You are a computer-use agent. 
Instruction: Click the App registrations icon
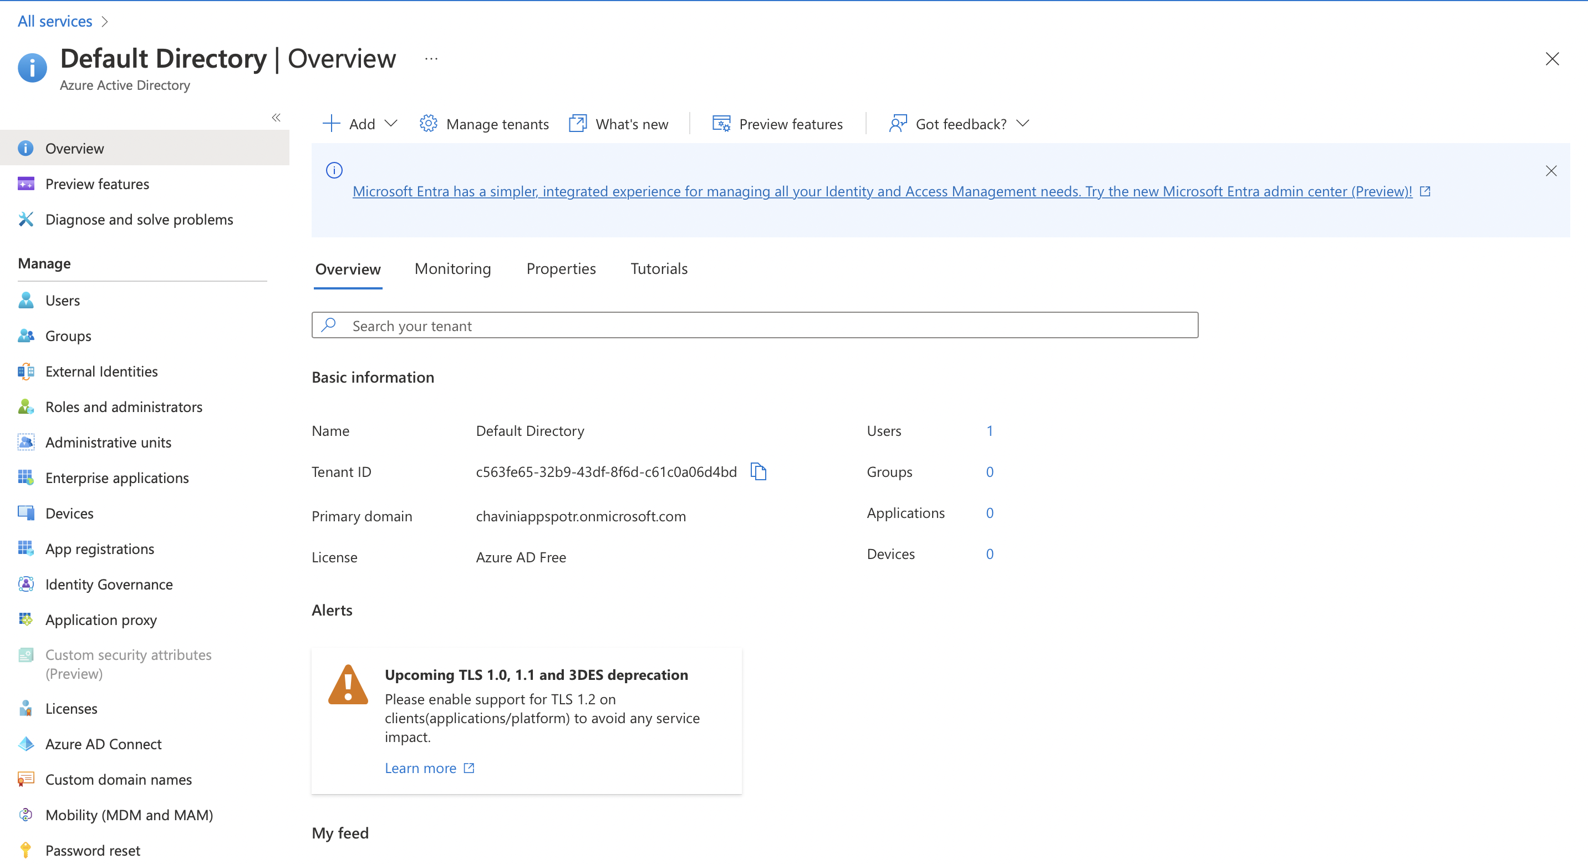(x=26, y=549)
